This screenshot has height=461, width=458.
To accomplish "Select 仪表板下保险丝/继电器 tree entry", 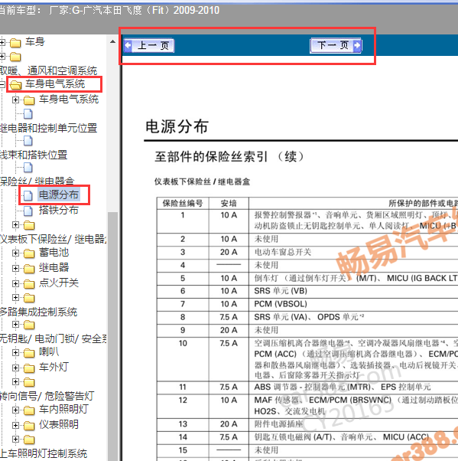I will tap(53, 240).
